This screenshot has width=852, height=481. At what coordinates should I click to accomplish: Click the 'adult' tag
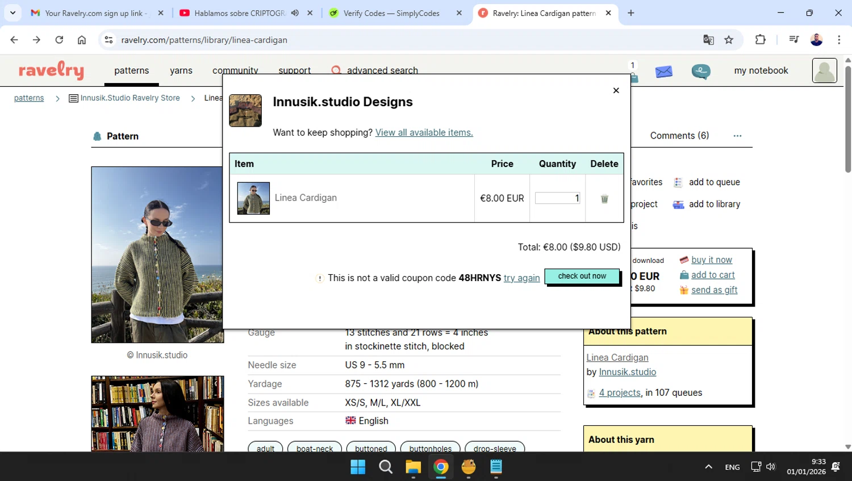(x=265, y=448)
